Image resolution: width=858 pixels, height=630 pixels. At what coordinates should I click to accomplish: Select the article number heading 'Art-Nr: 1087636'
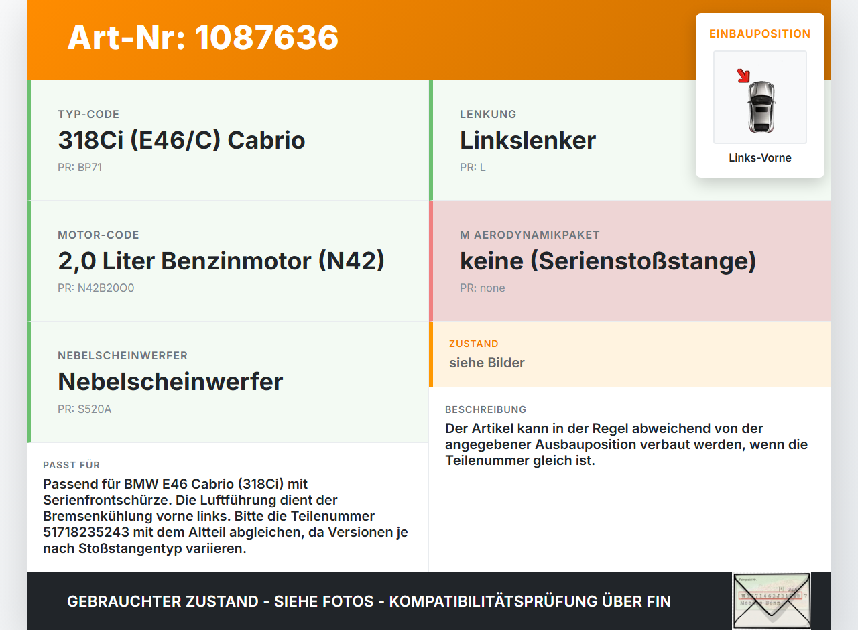(203, 38)
